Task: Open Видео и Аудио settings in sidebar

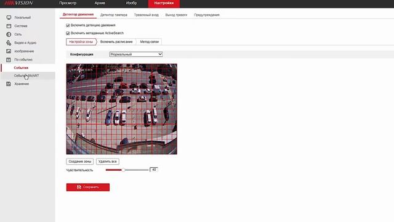Action: tap(25, 43)
